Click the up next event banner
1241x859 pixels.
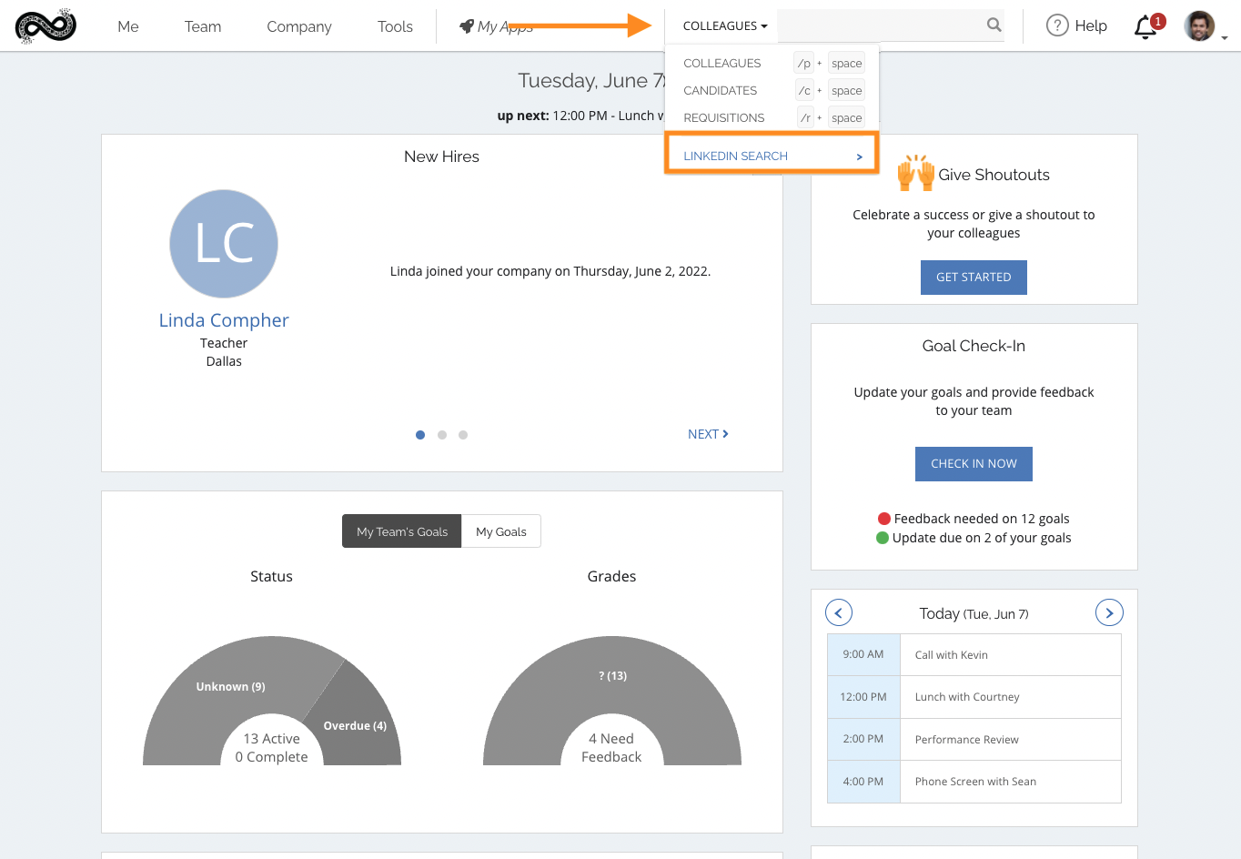pyautogui.click(x=580, y=116)
